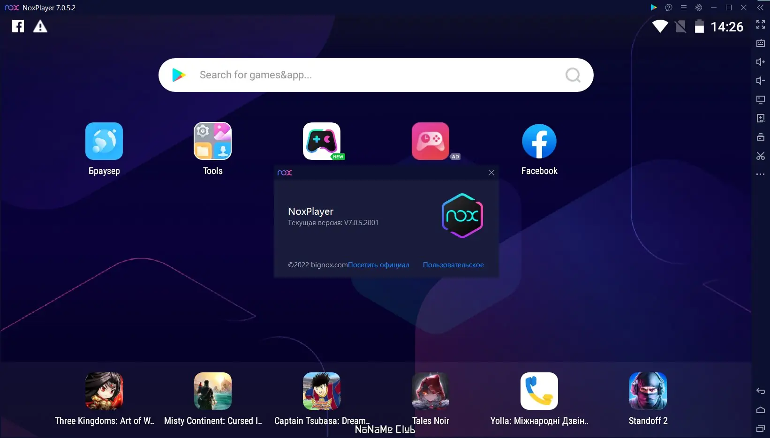770x438 pixels.
Task: Install an APK via the sidebar
Action: tap(761, 118)
